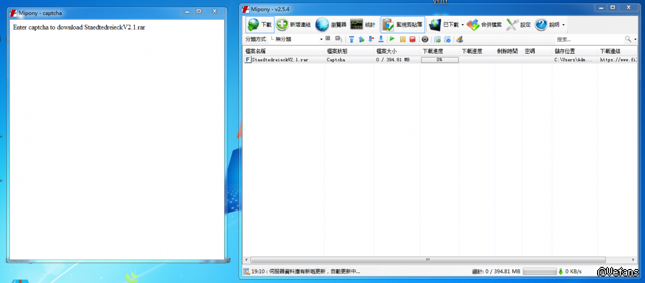Click the status bar log icon
The width and height of the screenshot is (645, 283).
(x=246, y=272)
